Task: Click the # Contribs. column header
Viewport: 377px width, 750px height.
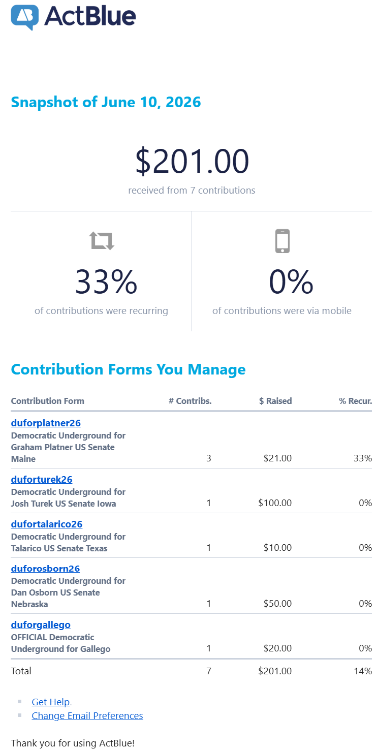Action: pos(190,401)
